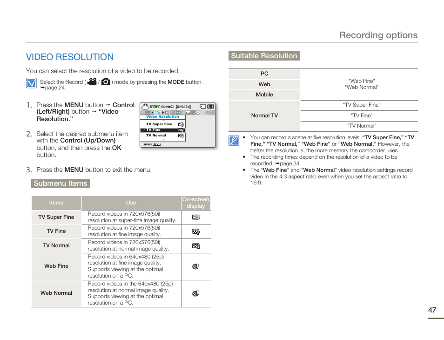The width and height of the screenshot is (444, 340).
Task: Click the scroll-down triangle below TV Normal on LCD
Action: click(x=164, y=140)
